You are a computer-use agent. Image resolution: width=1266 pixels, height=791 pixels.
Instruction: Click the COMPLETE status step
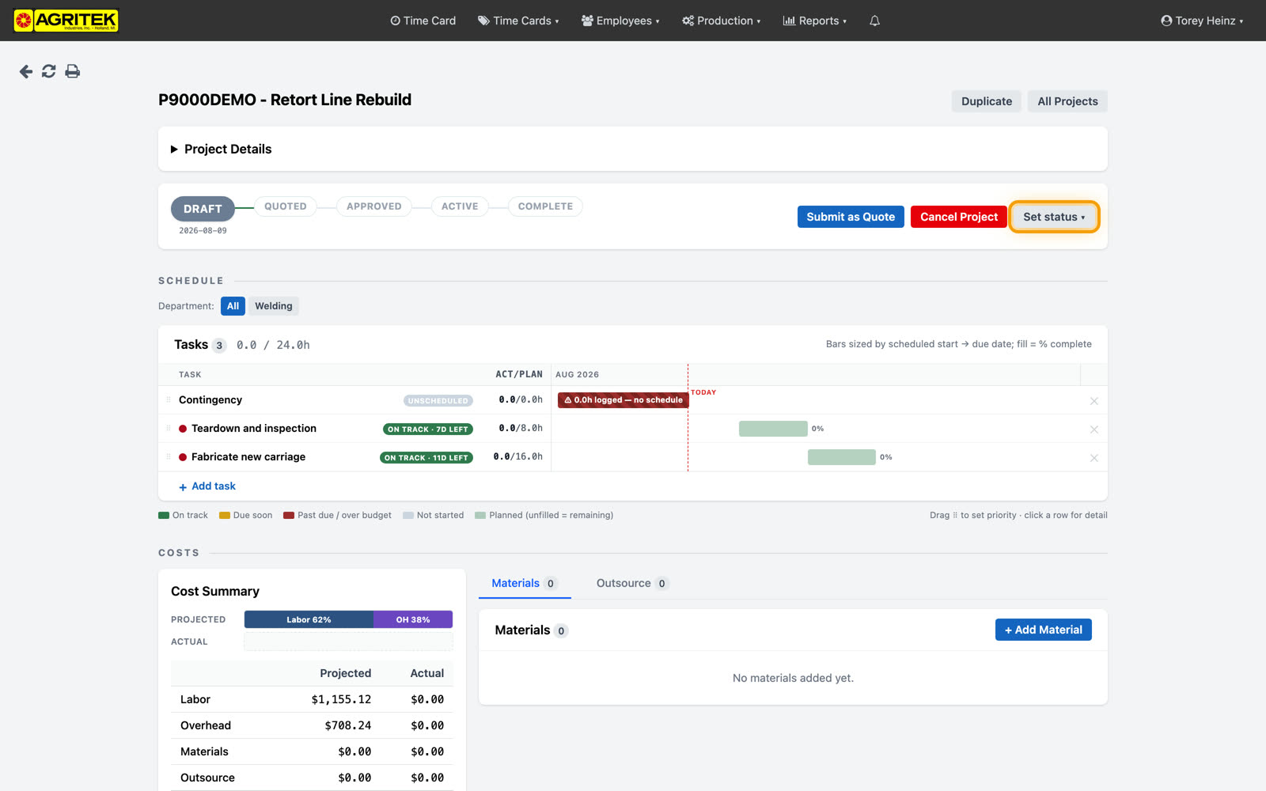[545, 206]
